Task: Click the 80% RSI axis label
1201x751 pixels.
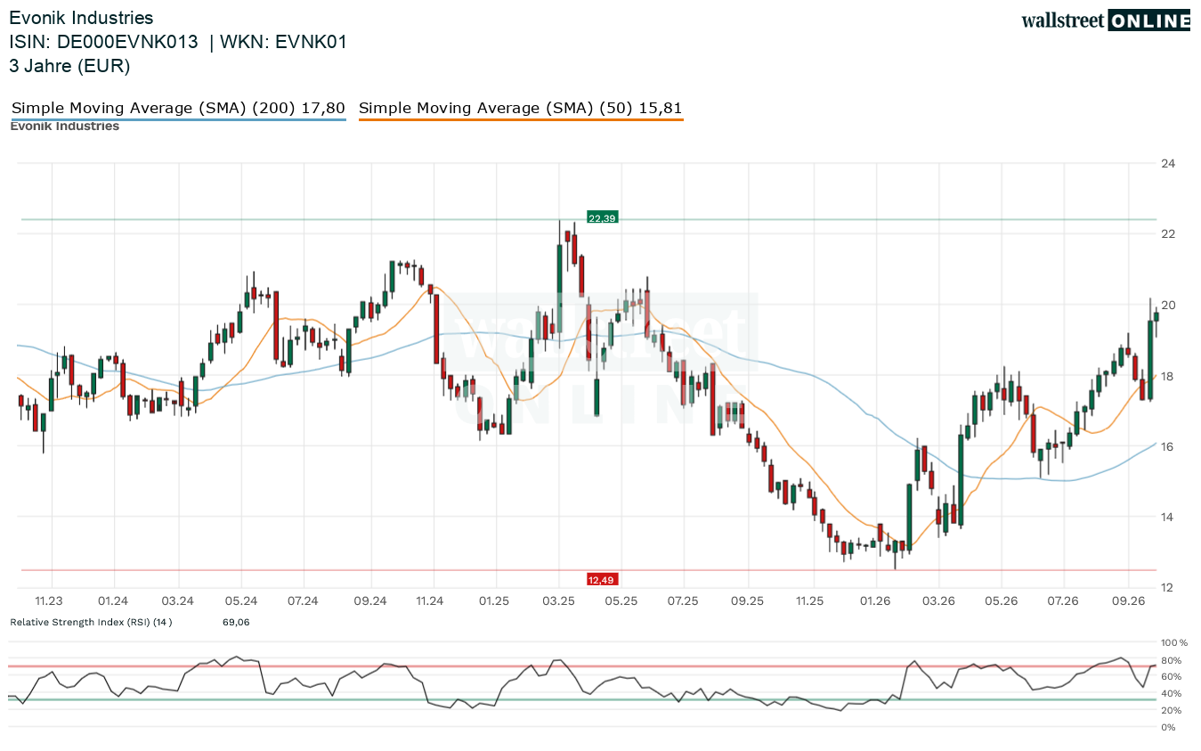Action: (1171, 660)
